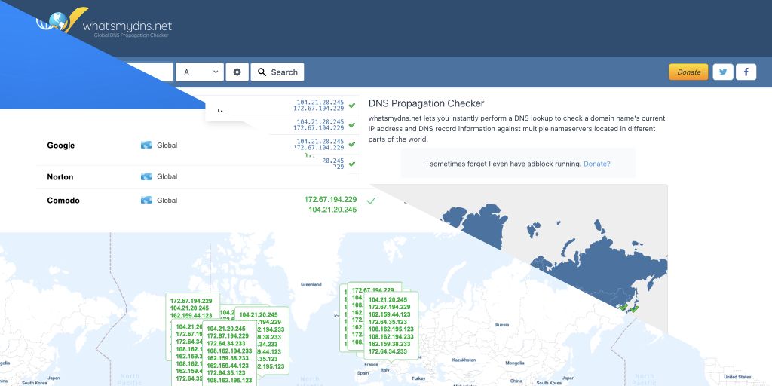Click Comodo's 172.67.194.229 result
772x386 pixels.
pos(330,199)
